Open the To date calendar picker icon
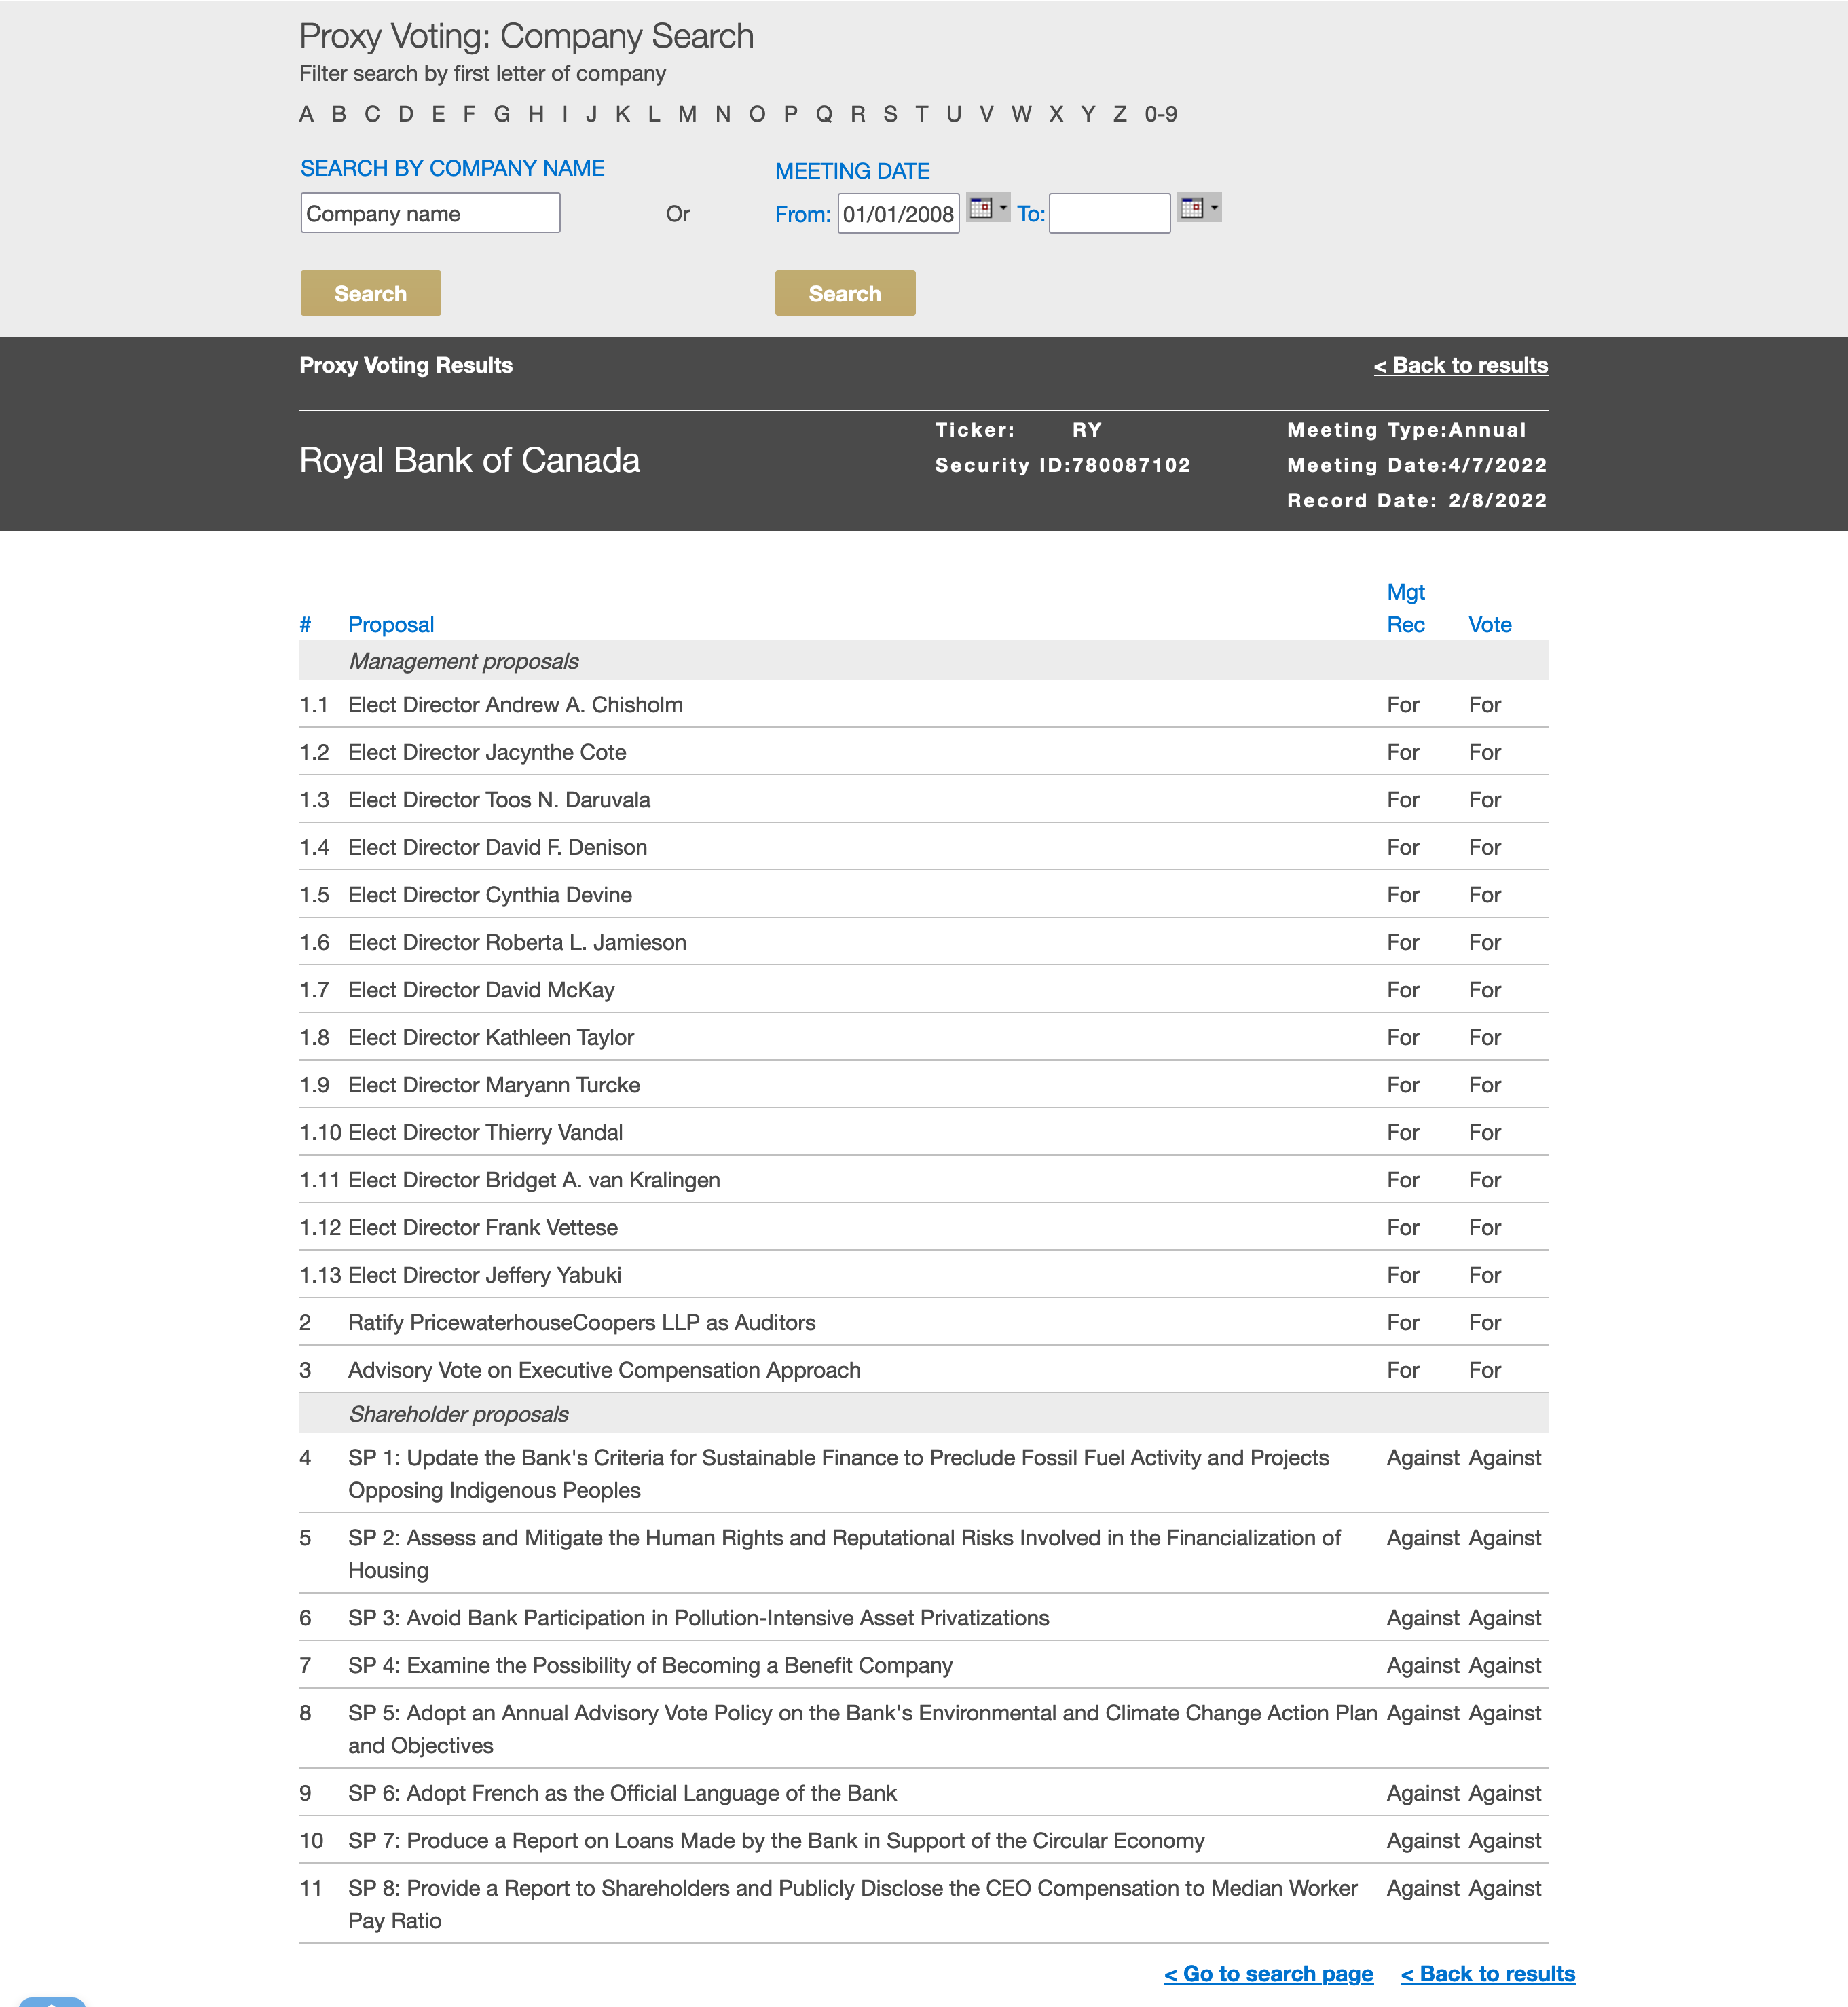1848x2007 pixels. (x=1191, y=208)
